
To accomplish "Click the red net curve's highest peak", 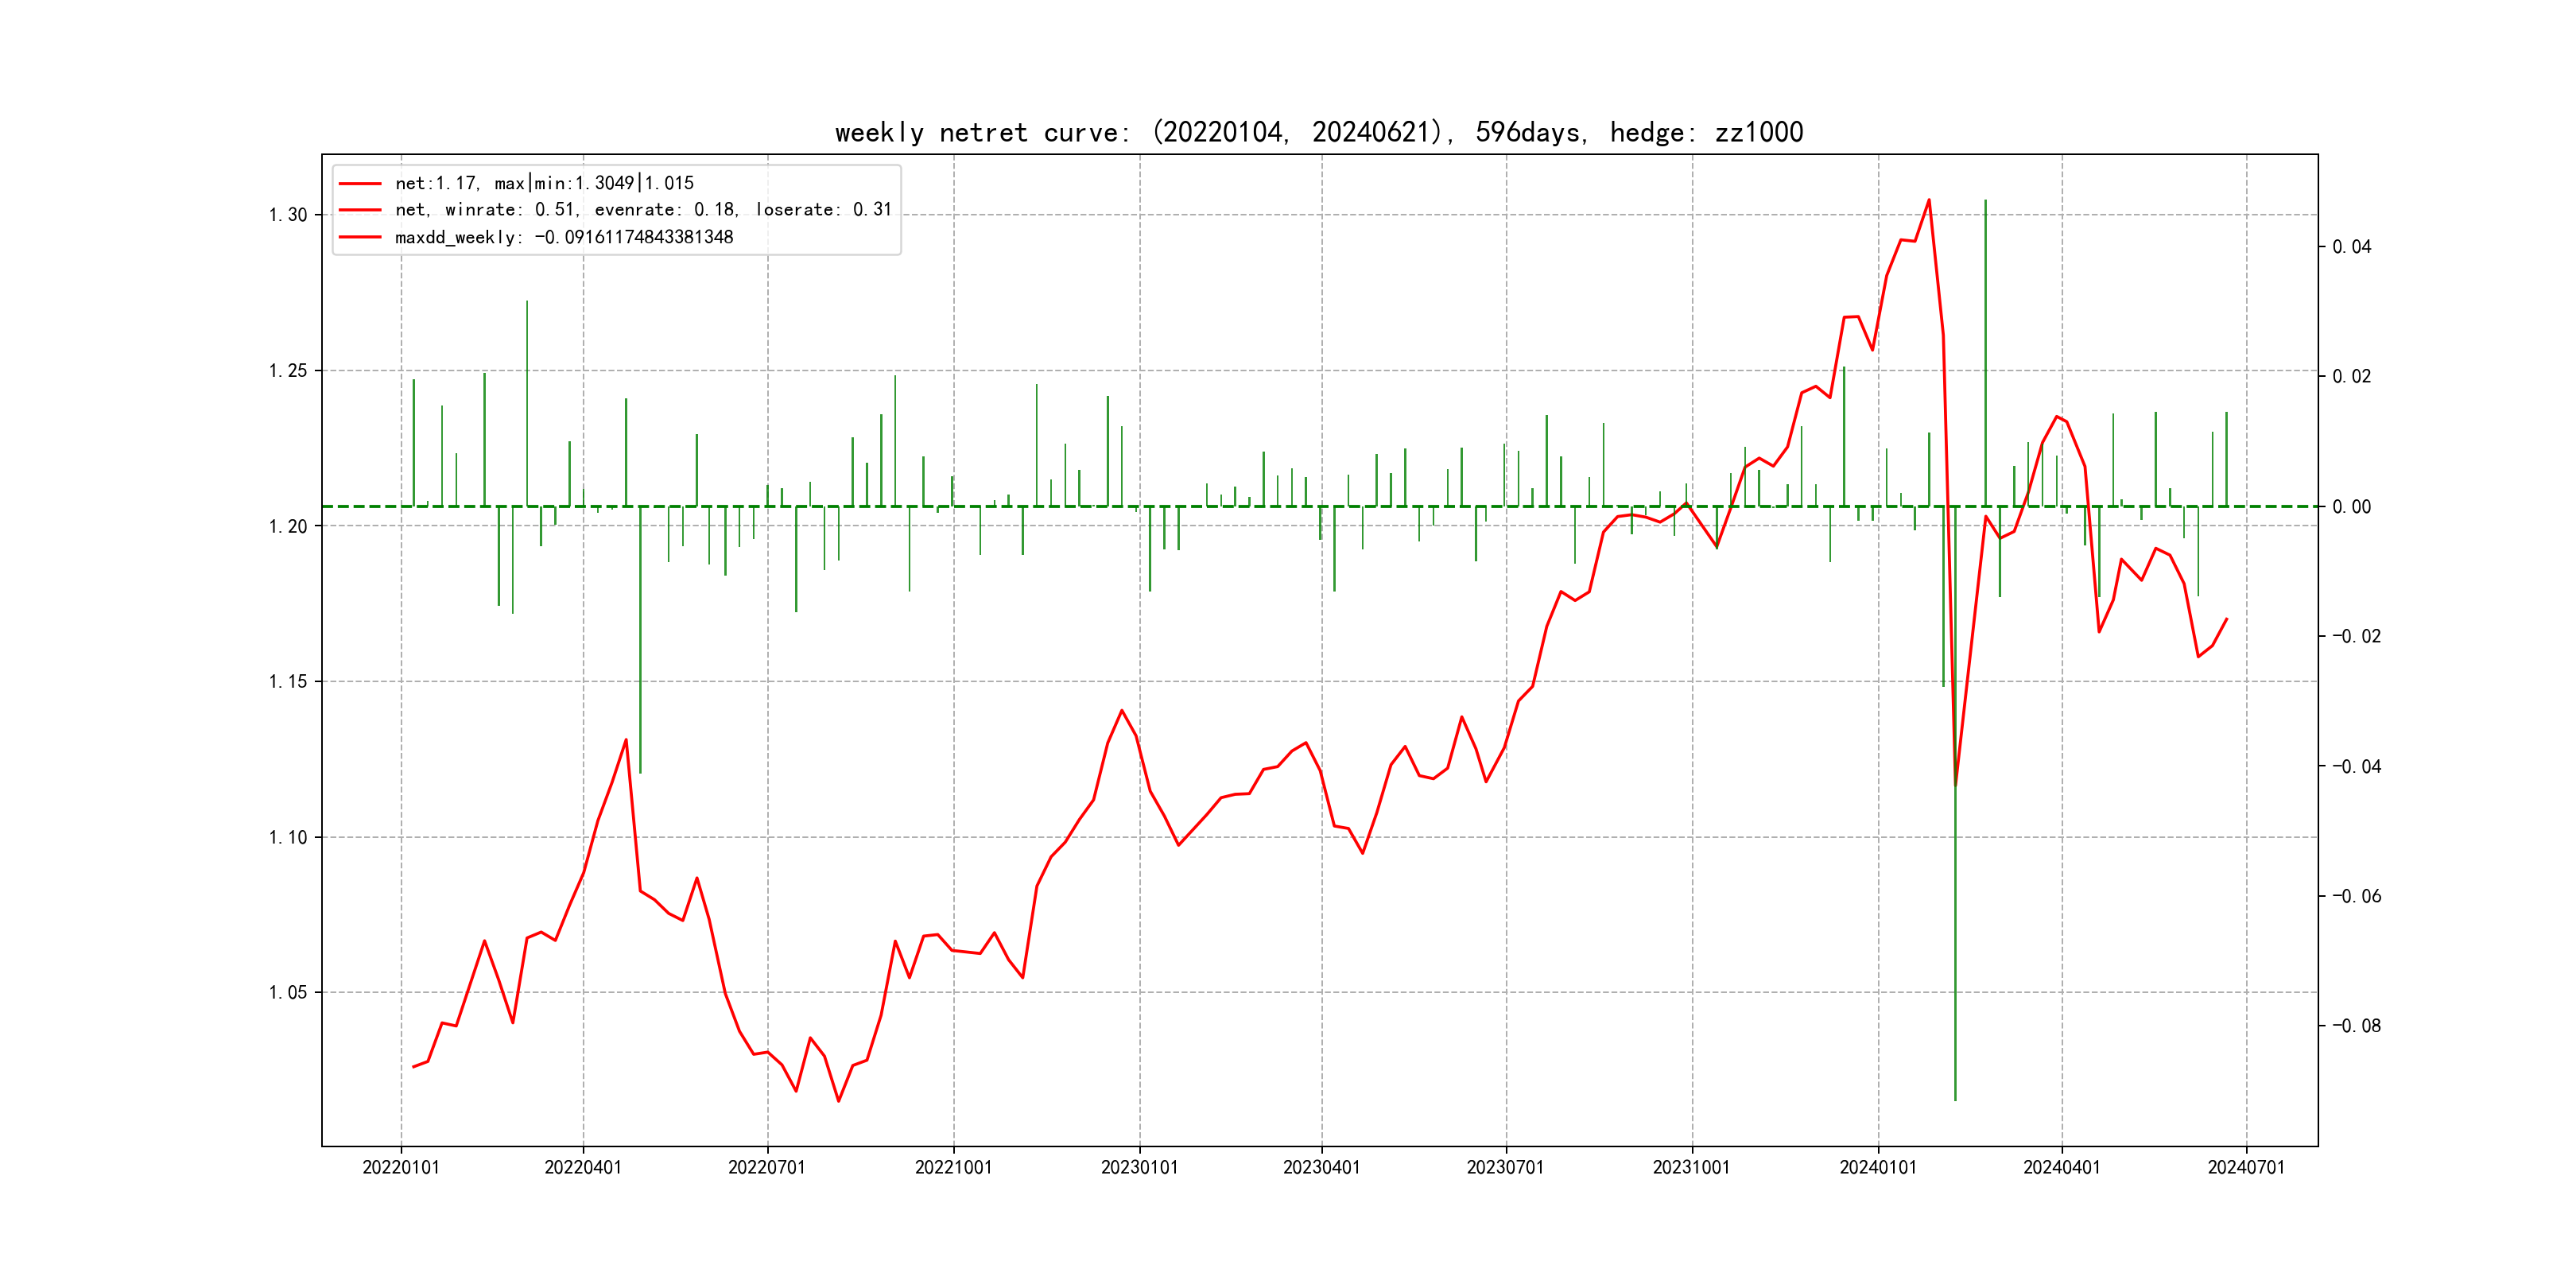I will (x=1929, y=200).
